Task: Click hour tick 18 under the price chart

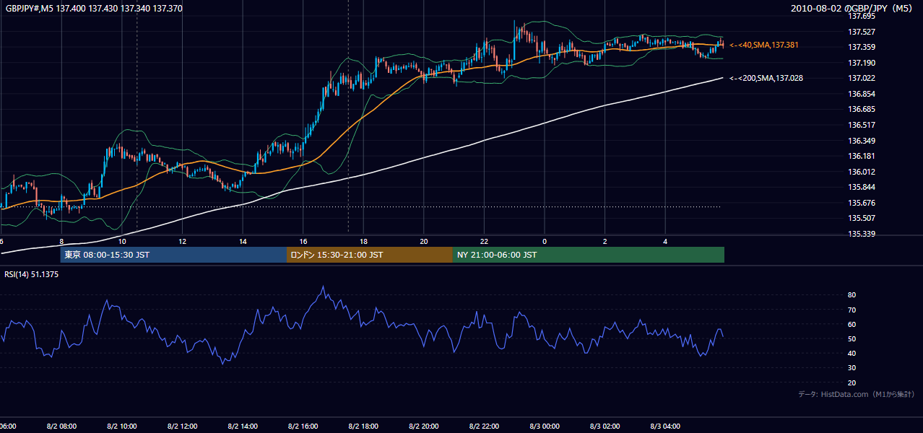Action: [363, 241]
